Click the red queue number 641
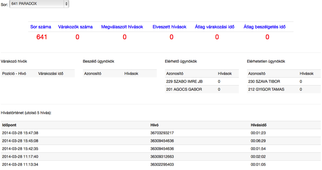This screenshot has height=170, width=322. [x=42, y=37]
